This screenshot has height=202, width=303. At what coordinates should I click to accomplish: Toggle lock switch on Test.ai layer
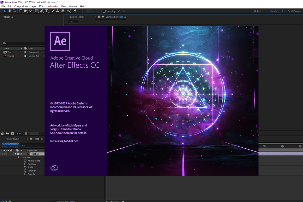click(x=11, y=154)
